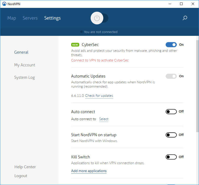Viewport: 199px width, 185px height.
Task: Turn on the Kill Switch toggle
Action: 171,157
